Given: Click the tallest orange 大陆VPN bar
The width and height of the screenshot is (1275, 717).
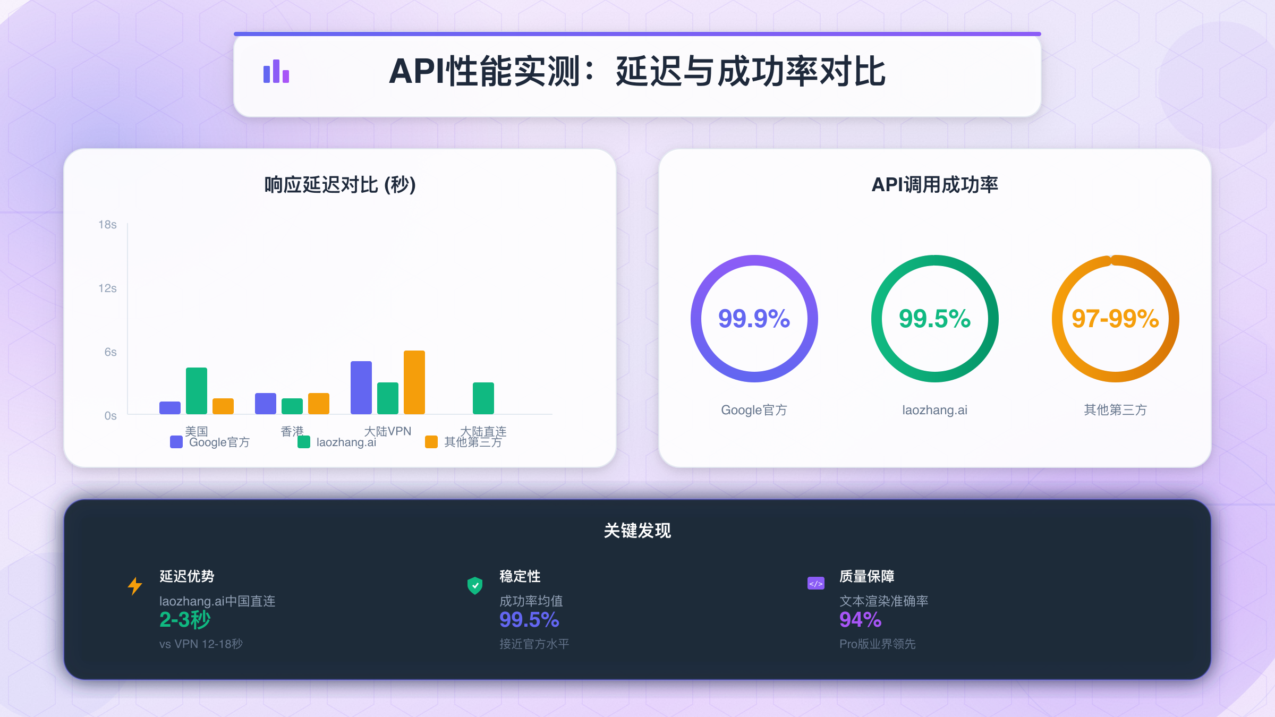Looking at the screenshot, I should 414,382.
